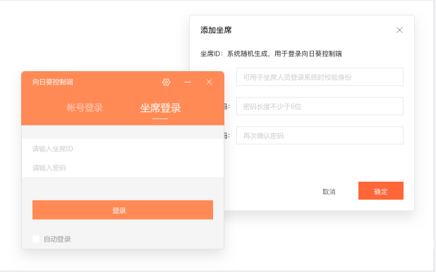Focus the 密码长度不少于6位 password field
Image resolution: width=436 pixels, height=272 pixels.
[x=320, y=106]
